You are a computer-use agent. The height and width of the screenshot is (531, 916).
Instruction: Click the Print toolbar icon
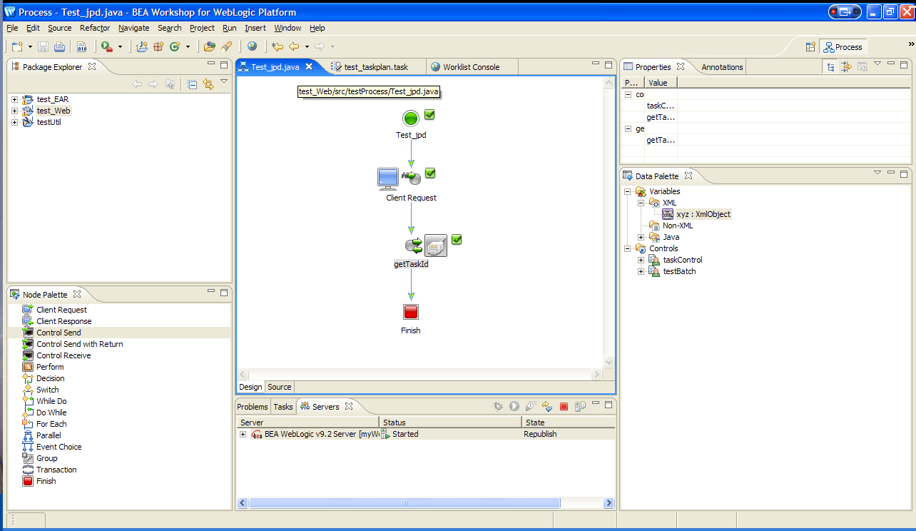point(59,46)
